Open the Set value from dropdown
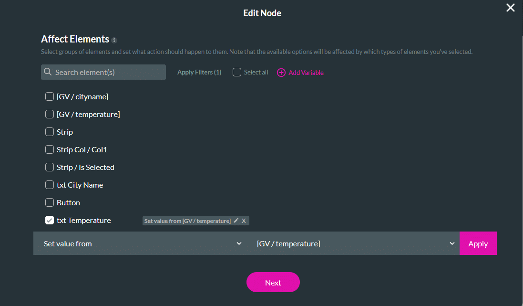Image resolution: width=523 pixels, height=306 pixels. click(142, 243)
